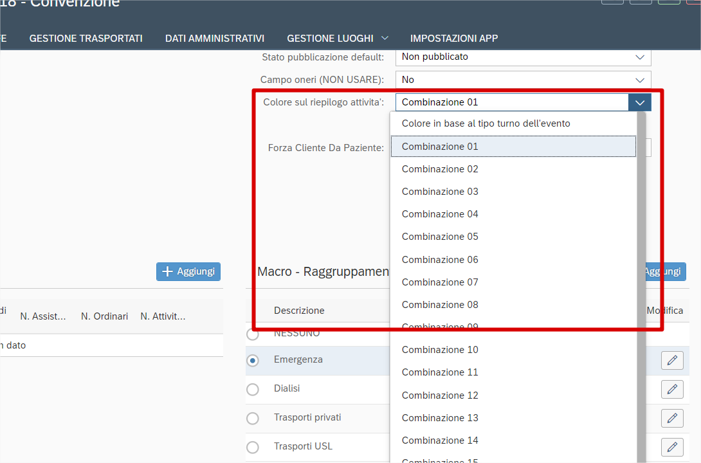The image size is (701, 463).
Task: Choose Combinazione 12 option
Action: [x=440, y=395]
